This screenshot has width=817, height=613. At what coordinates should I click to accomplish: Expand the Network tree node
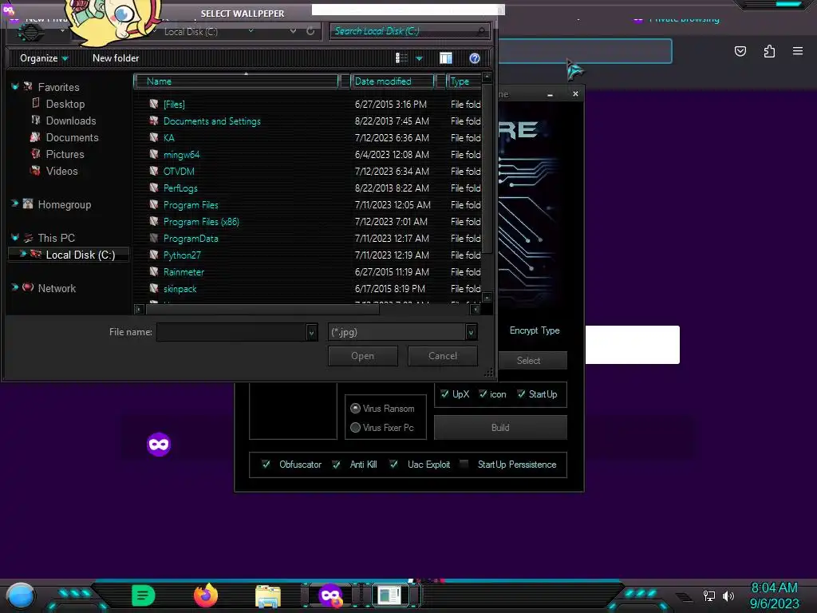(14, 287)
